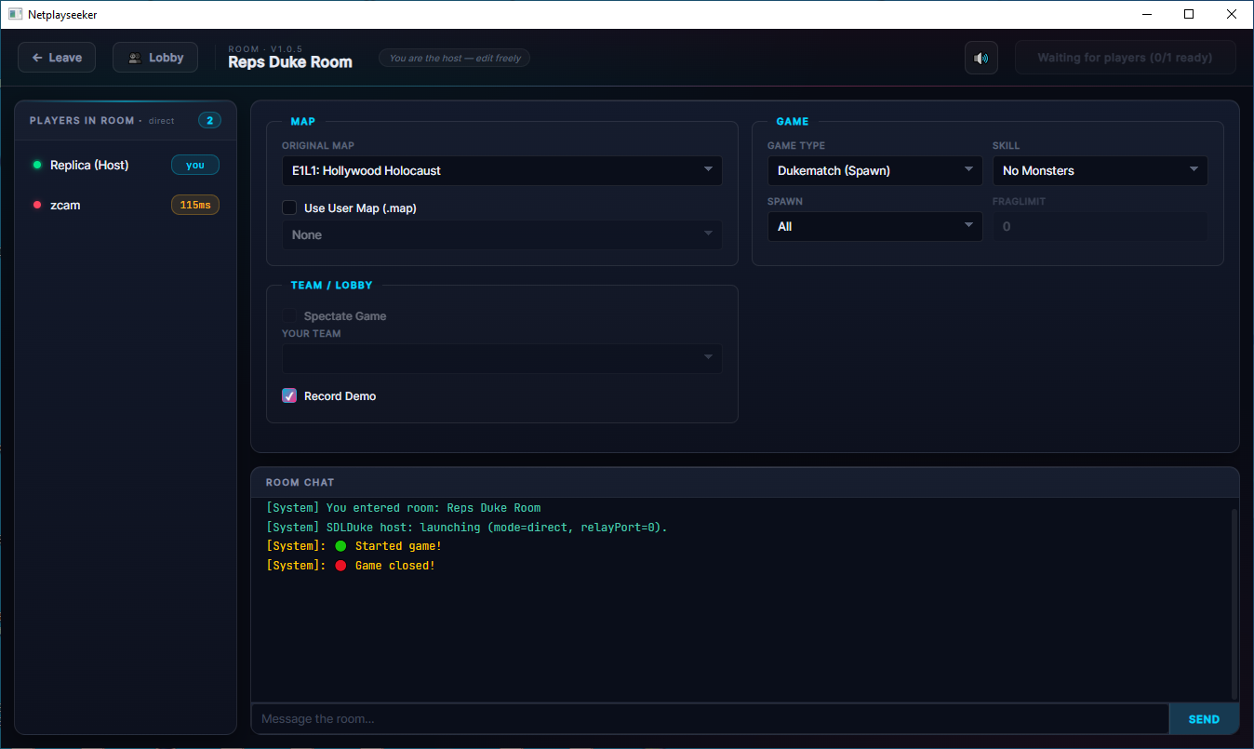The image size is (1254, 749).
Task: Click the 115ms ping badge
Action: [195, 205]
